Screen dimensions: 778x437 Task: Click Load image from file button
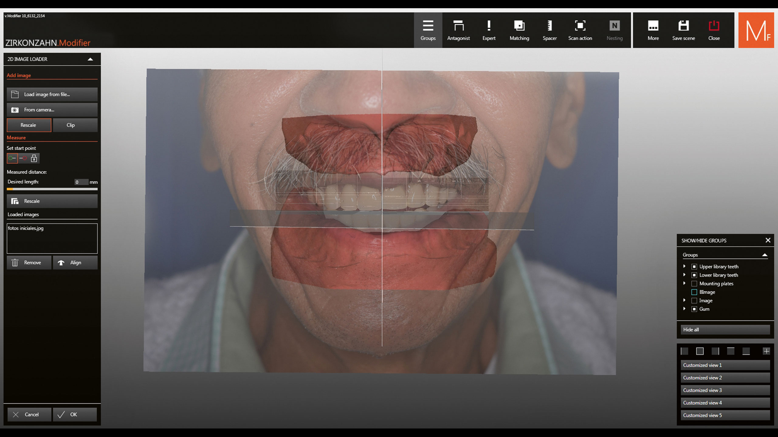(52, 94)
